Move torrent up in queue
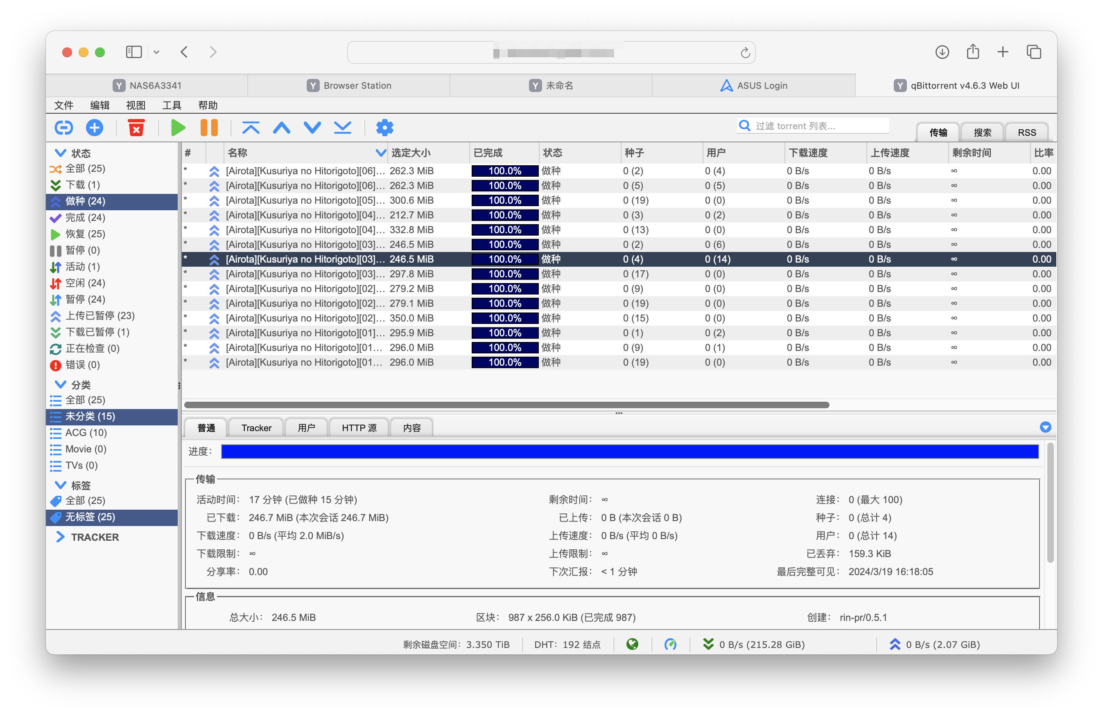The width and height of the screenshot is (1103, 715). click(x=281, y=127)
